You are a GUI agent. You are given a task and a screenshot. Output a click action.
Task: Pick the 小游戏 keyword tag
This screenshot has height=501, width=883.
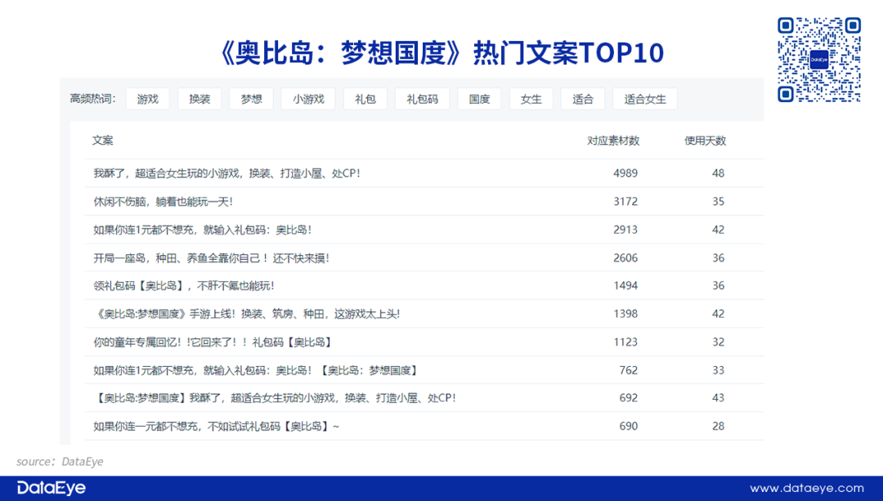308,99
